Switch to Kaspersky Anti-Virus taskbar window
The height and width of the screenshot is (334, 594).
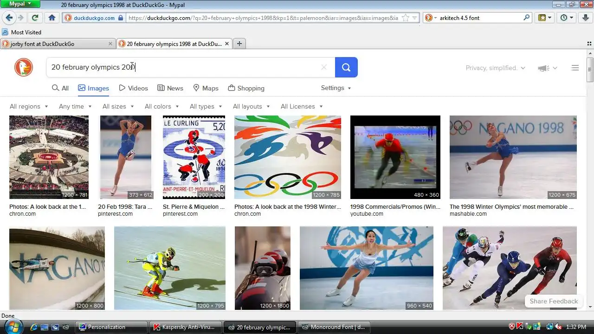tap(186, 327)
